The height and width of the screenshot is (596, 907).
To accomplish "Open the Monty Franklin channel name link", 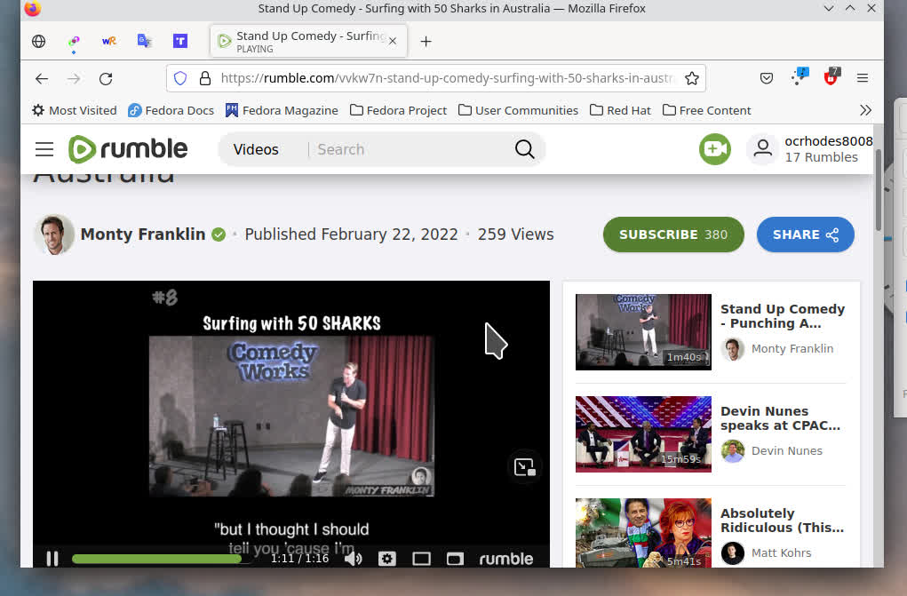I will (x=143, y=234).
